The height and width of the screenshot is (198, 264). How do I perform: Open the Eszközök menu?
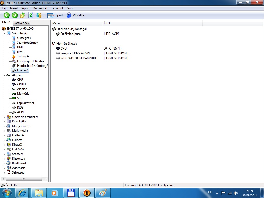click(57, 8)
